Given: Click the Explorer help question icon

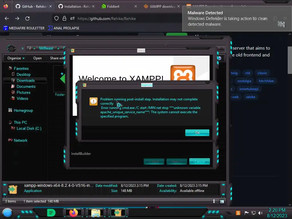Looking at the screenshot, I should (220, 58).
